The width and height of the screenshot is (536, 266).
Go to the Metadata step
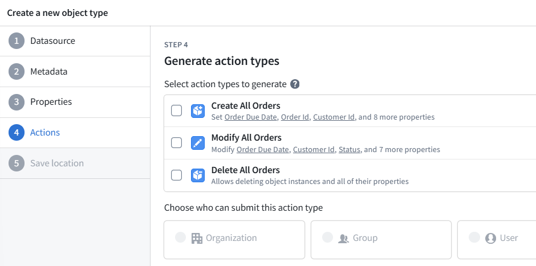[x=75, y=71]
